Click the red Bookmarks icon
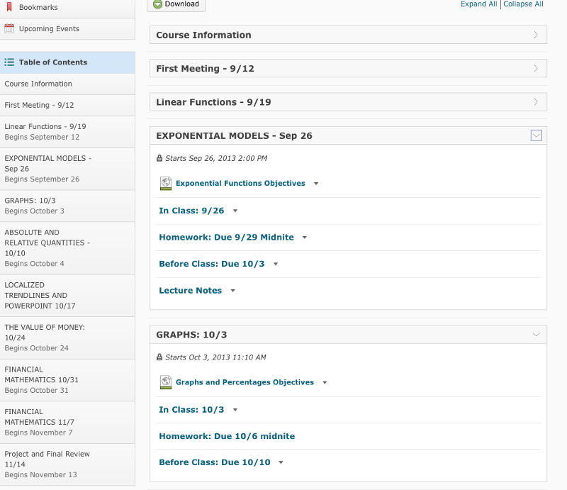 point(9,7)
